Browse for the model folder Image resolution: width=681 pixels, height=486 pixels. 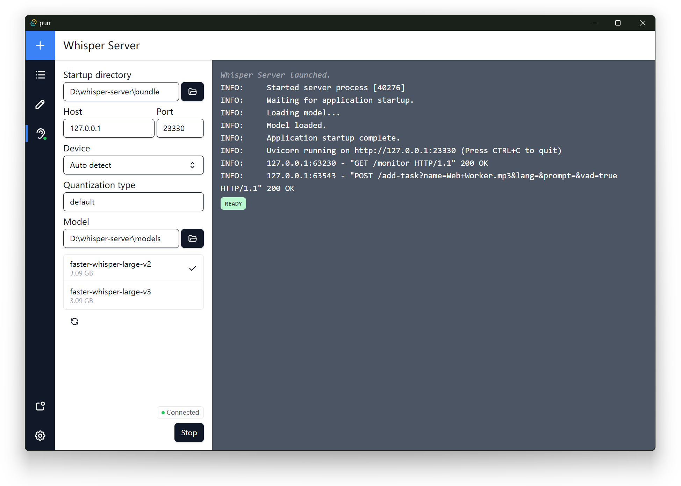[x=192, y=238]
